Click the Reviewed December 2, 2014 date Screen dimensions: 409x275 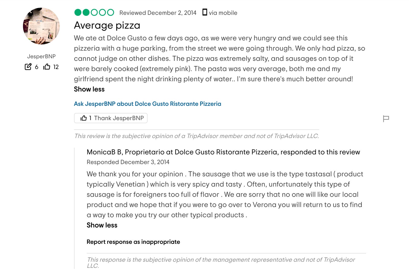[158, 13]
